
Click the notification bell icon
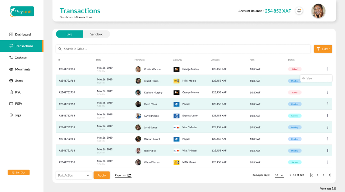pyautogui.click(x=299, y=11)
